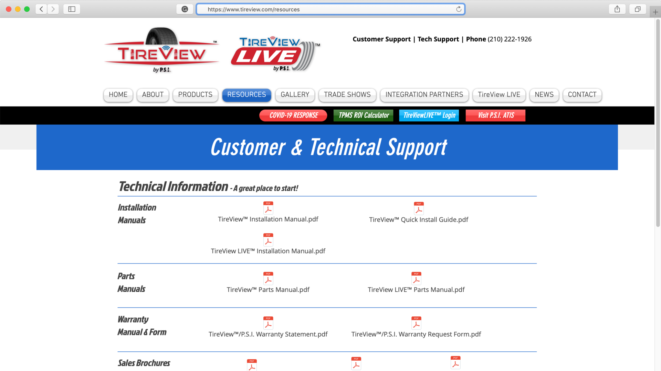Click the browser address bar
Screen dimensions: 661x371
(x=330, y=9)
